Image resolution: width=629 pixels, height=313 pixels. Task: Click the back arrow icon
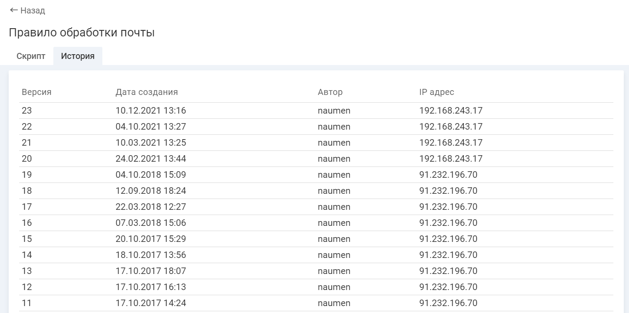(13, 10)
